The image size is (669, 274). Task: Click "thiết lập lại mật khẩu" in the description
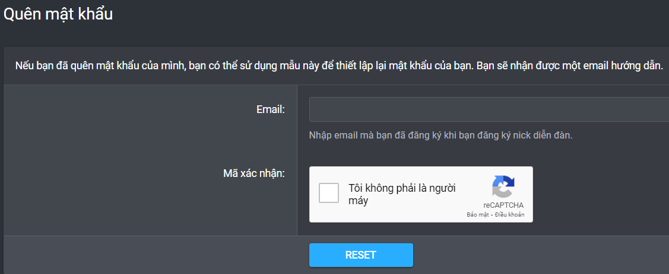391,66
